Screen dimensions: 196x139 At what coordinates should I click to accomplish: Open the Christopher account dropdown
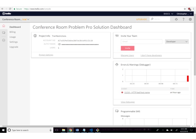pyautogui.click(x=184, y=14)
